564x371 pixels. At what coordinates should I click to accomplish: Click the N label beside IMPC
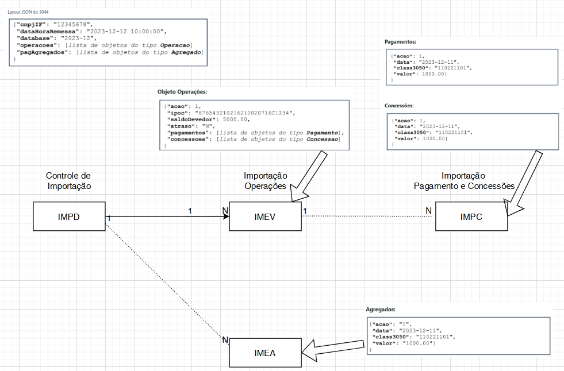428,211
